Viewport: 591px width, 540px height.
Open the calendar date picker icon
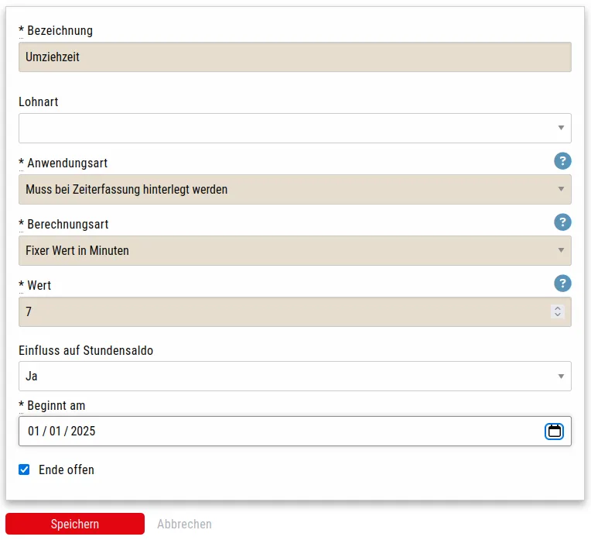(x=554, y=432)
